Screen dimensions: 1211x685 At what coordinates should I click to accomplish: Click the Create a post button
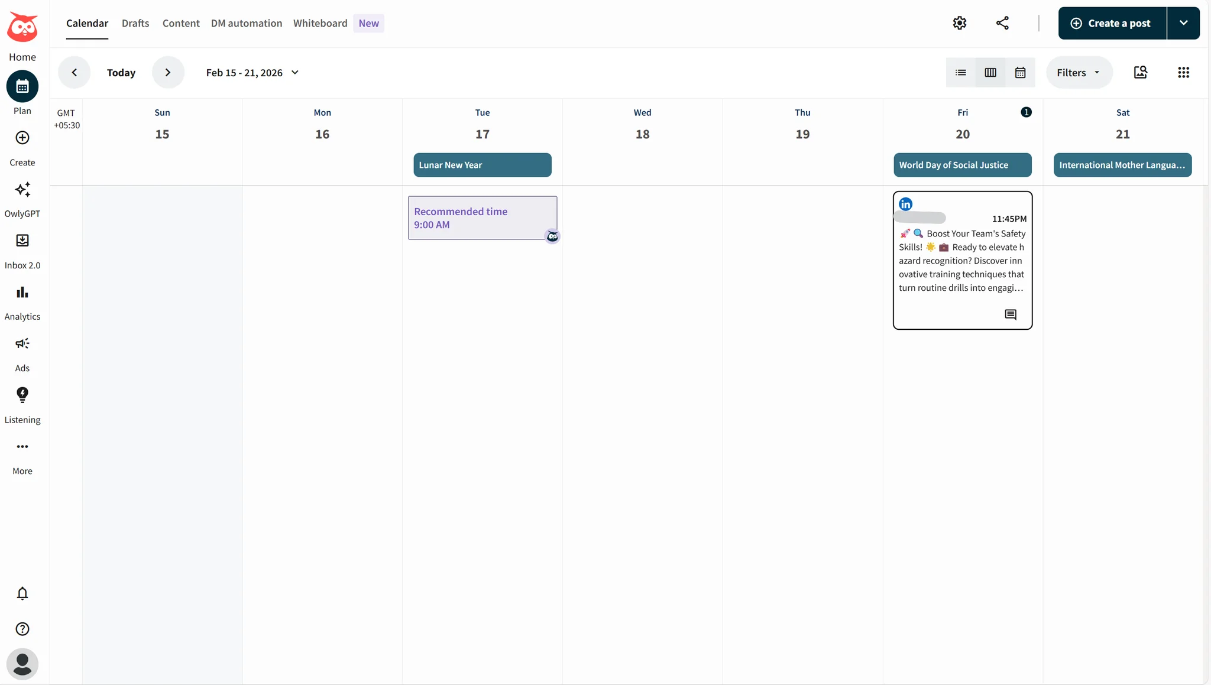(x=1110, y=22)
